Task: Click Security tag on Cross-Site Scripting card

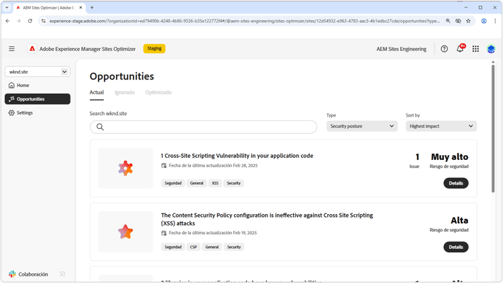Action: click(233, 183)
